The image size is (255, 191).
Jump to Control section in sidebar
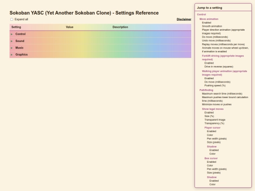(202, 15)
